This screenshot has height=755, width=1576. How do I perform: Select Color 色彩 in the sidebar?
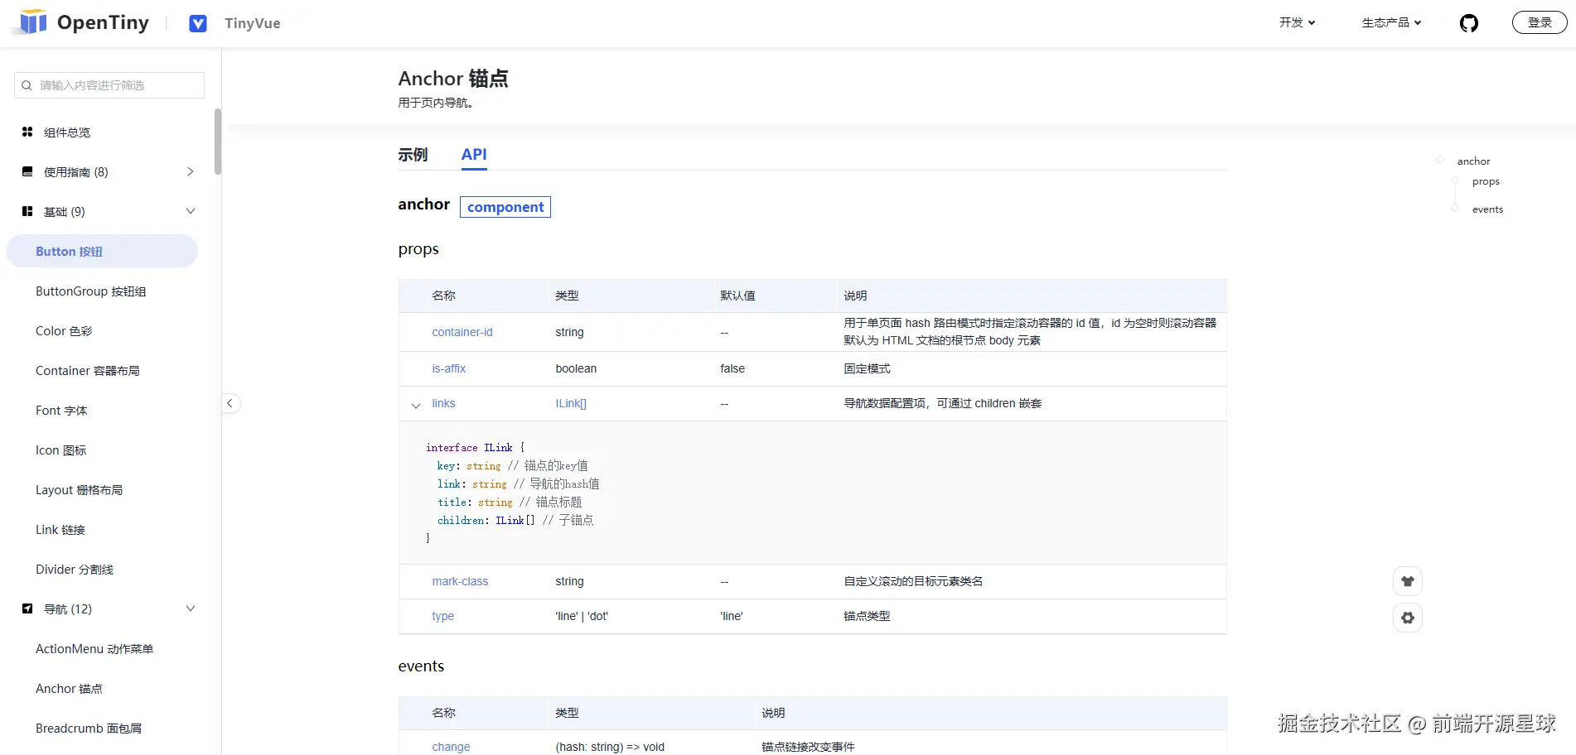pos(64,331)
